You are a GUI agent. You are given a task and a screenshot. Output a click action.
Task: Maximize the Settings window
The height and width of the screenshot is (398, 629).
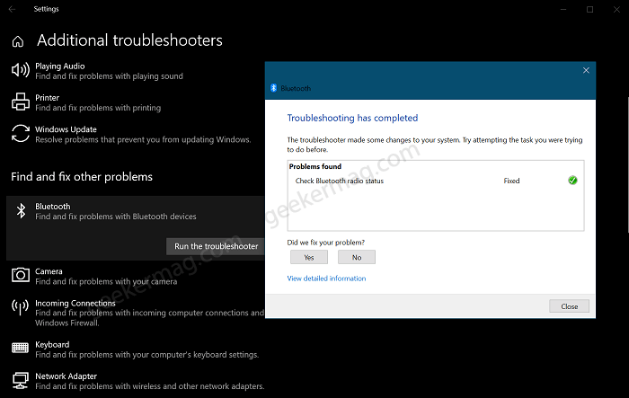click(x=589, y=9)
